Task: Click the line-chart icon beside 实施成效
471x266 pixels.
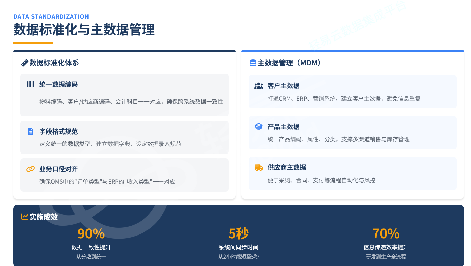Action: point(25,217)
